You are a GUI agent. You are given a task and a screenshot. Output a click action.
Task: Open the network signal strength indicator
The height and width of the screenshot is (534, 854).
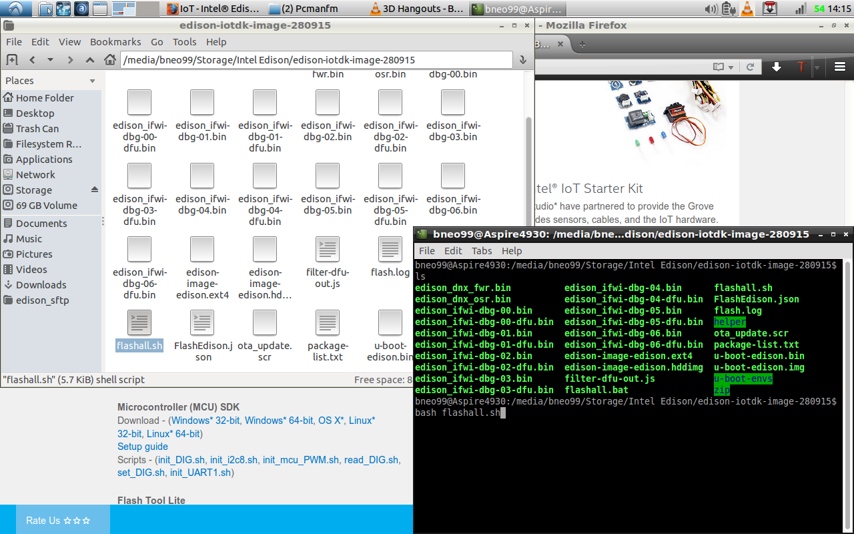(x=800, y=9)
